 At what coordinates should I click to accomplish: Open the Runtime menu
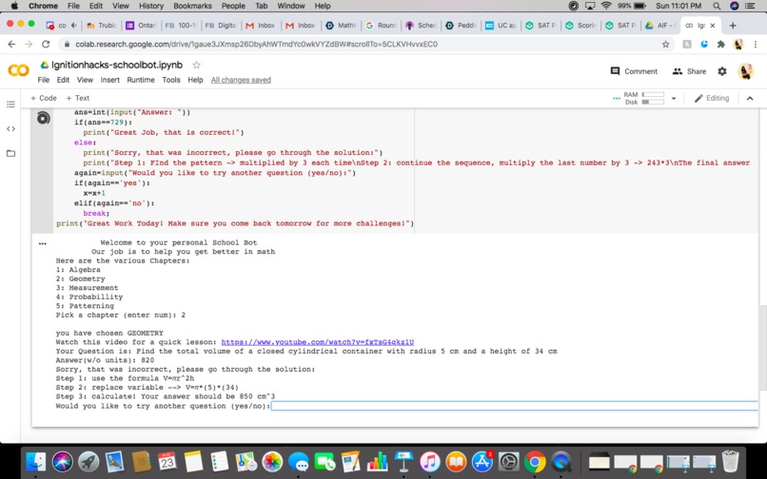click(141, 80)
